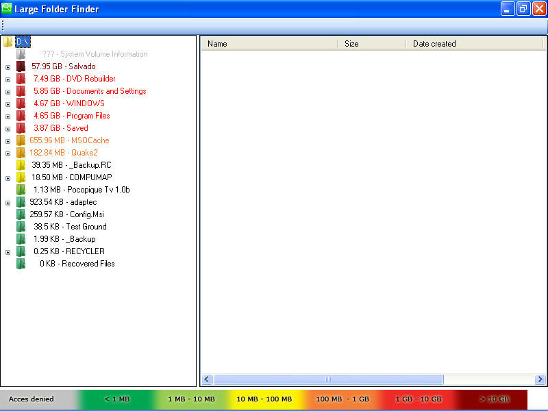Screen dimensions: 548x411
Task: Expand the Documents and Settings node
Action: [8, 92]
